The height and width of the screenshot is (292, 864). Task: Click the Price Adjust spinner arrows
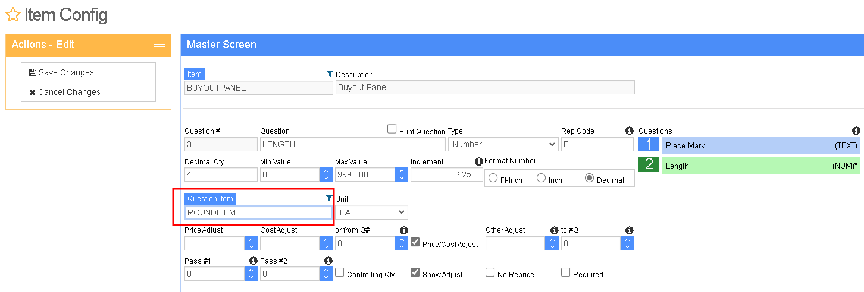pos(251,243)
